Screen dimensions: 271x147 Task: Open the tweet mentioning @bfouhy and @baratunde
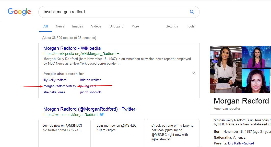pos(173,133)
